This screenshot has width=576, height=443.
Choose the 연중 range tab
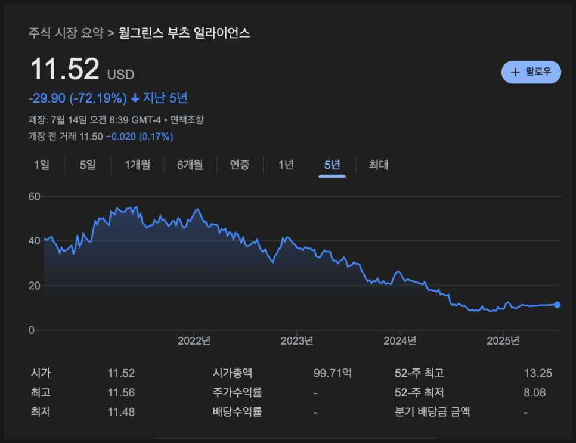(x=240, y=165)
